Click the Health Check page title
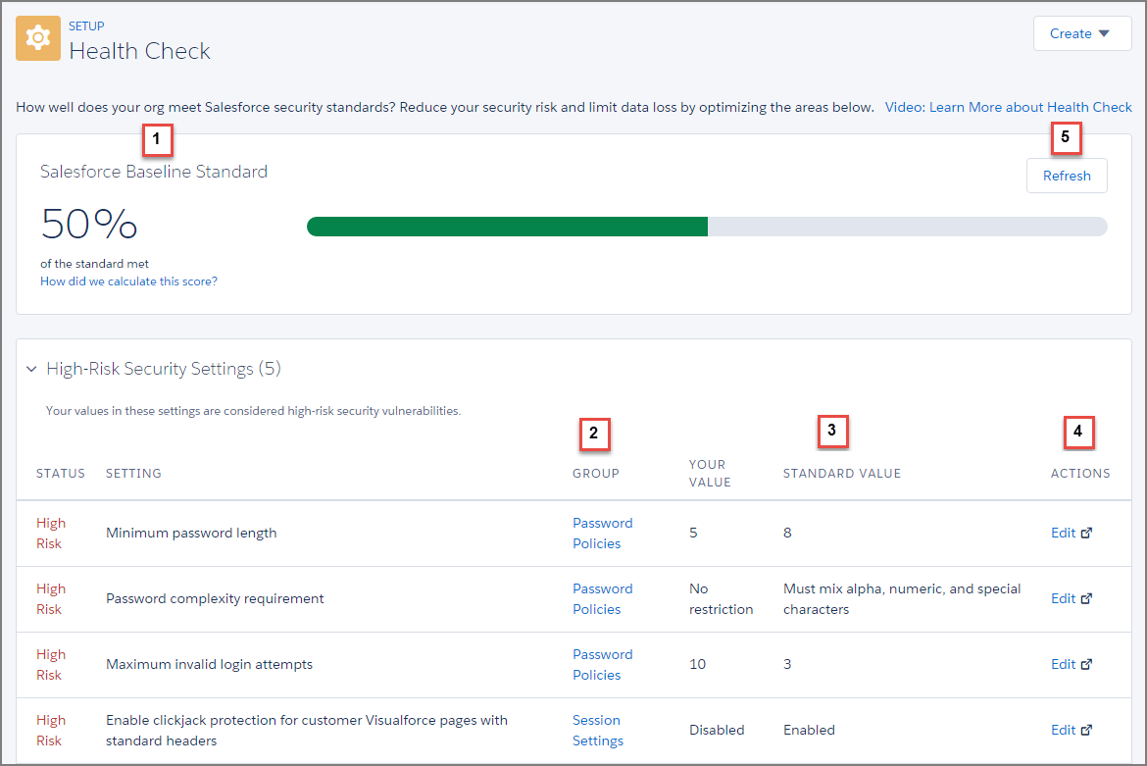This screenshot has height=766, width=1147. pyautogui.click(x=140, y=51)
